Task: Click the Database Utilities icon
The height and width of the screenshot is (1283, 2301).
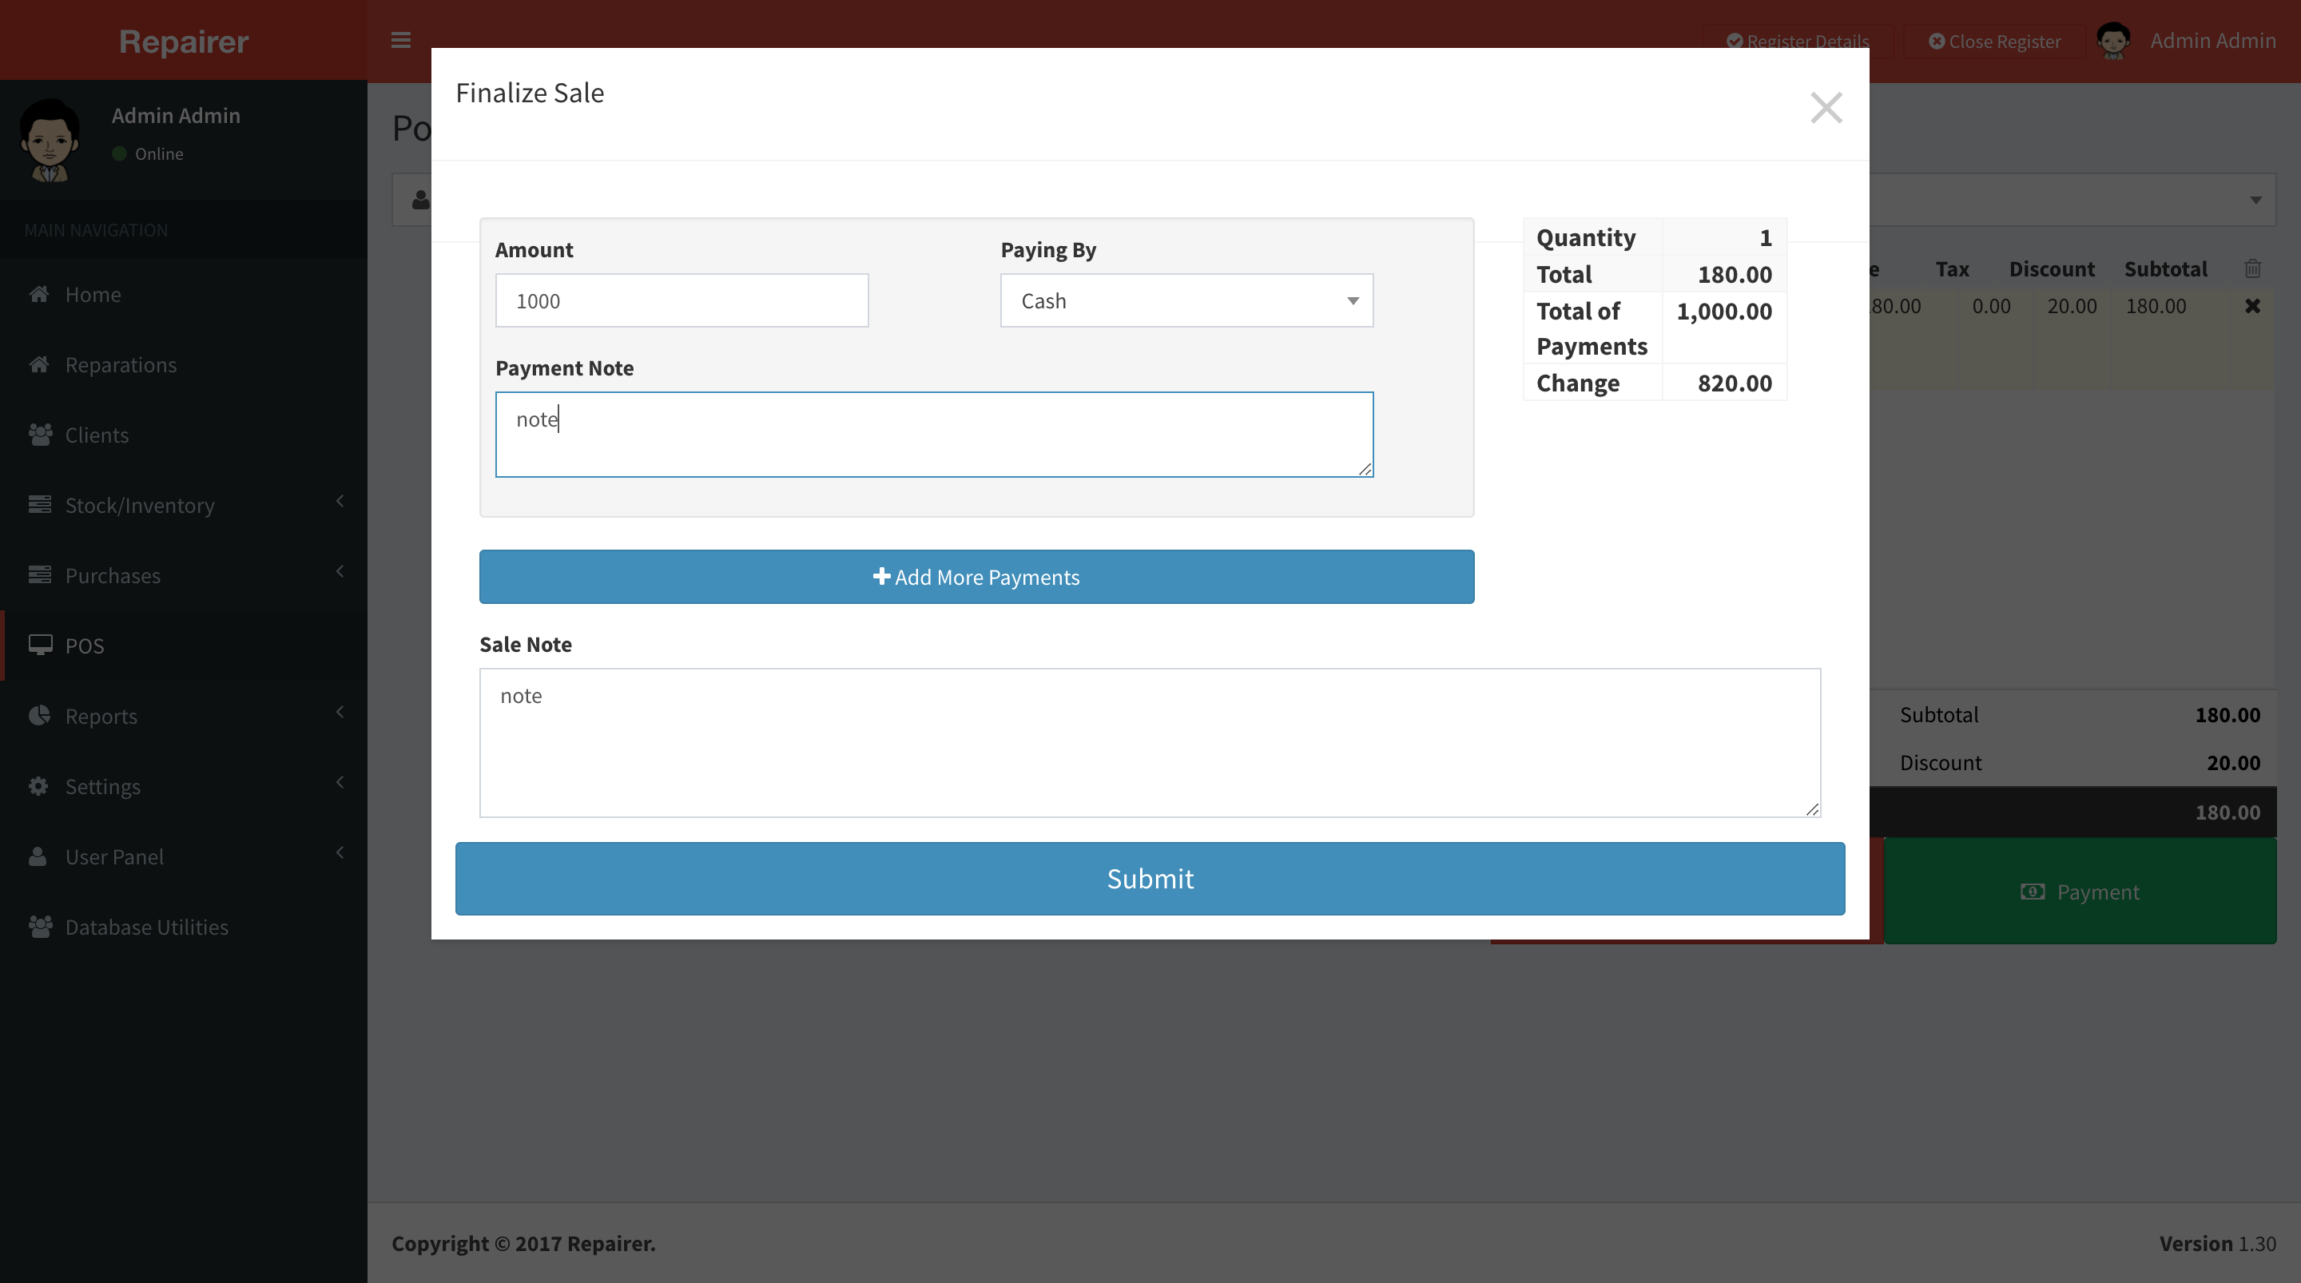Action: pyautogui.click(x=40, y=926)
